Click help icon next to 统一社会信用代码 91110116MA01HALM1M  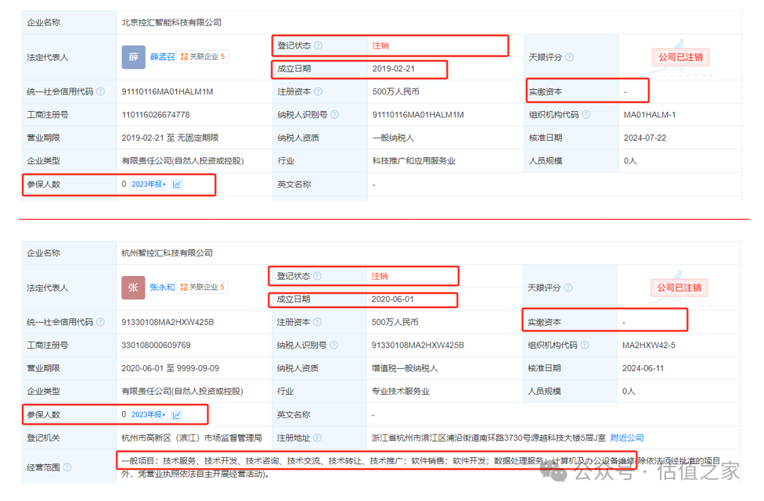point(100,91)
